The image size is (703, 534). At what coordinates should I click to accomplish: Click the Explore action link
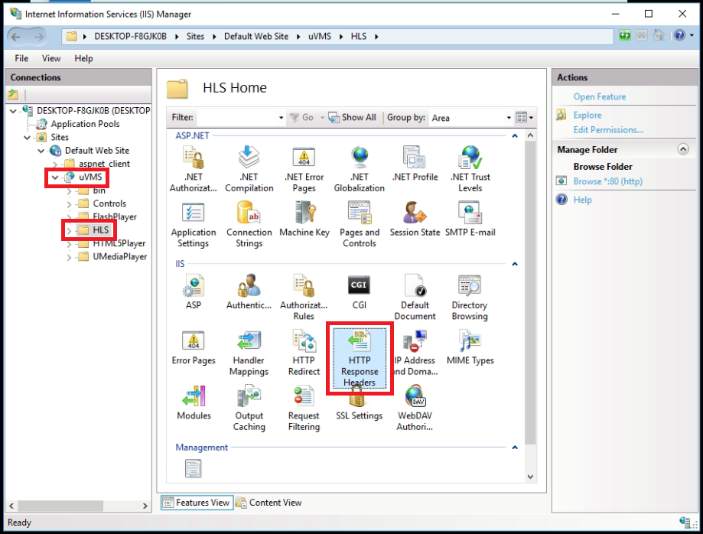[x=587, y=116]
